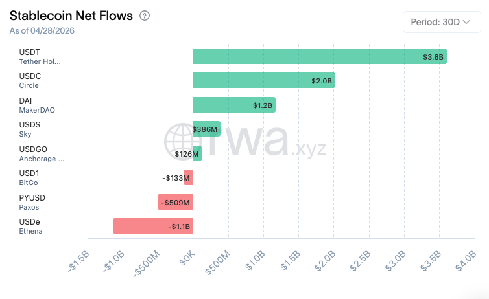This screenshot has width=489, height=299.
Task: Click the USDe Ethena label
Action: coord(31,226)
